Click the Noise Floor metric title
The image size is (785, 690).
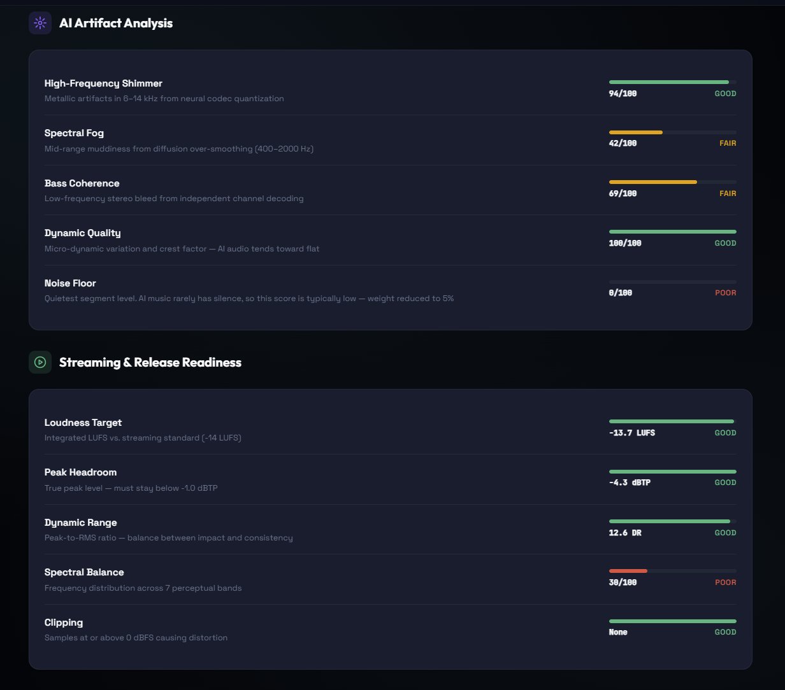point(70,283)
